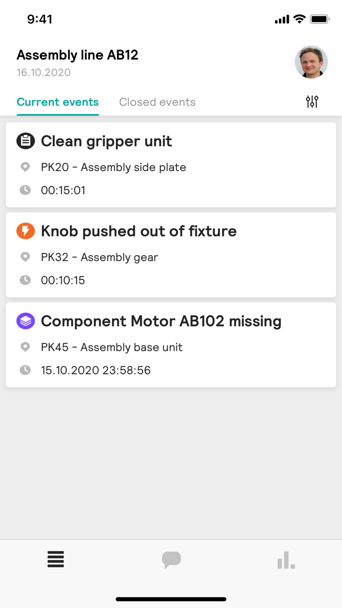Screen dimensions: 342x608
Task: Switch to the Closed events tab
Action: [x=157, y=102]
